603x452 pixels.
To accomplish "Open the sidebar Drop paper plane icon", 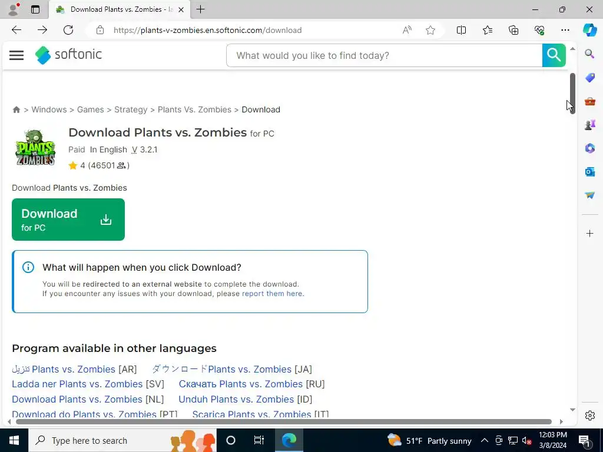I will point(589,195).
